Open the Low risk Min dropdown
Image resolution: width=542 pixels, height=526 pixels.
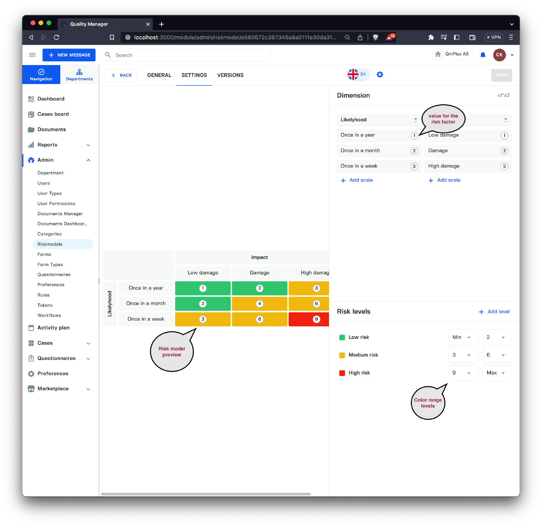(x=462, y=337)
